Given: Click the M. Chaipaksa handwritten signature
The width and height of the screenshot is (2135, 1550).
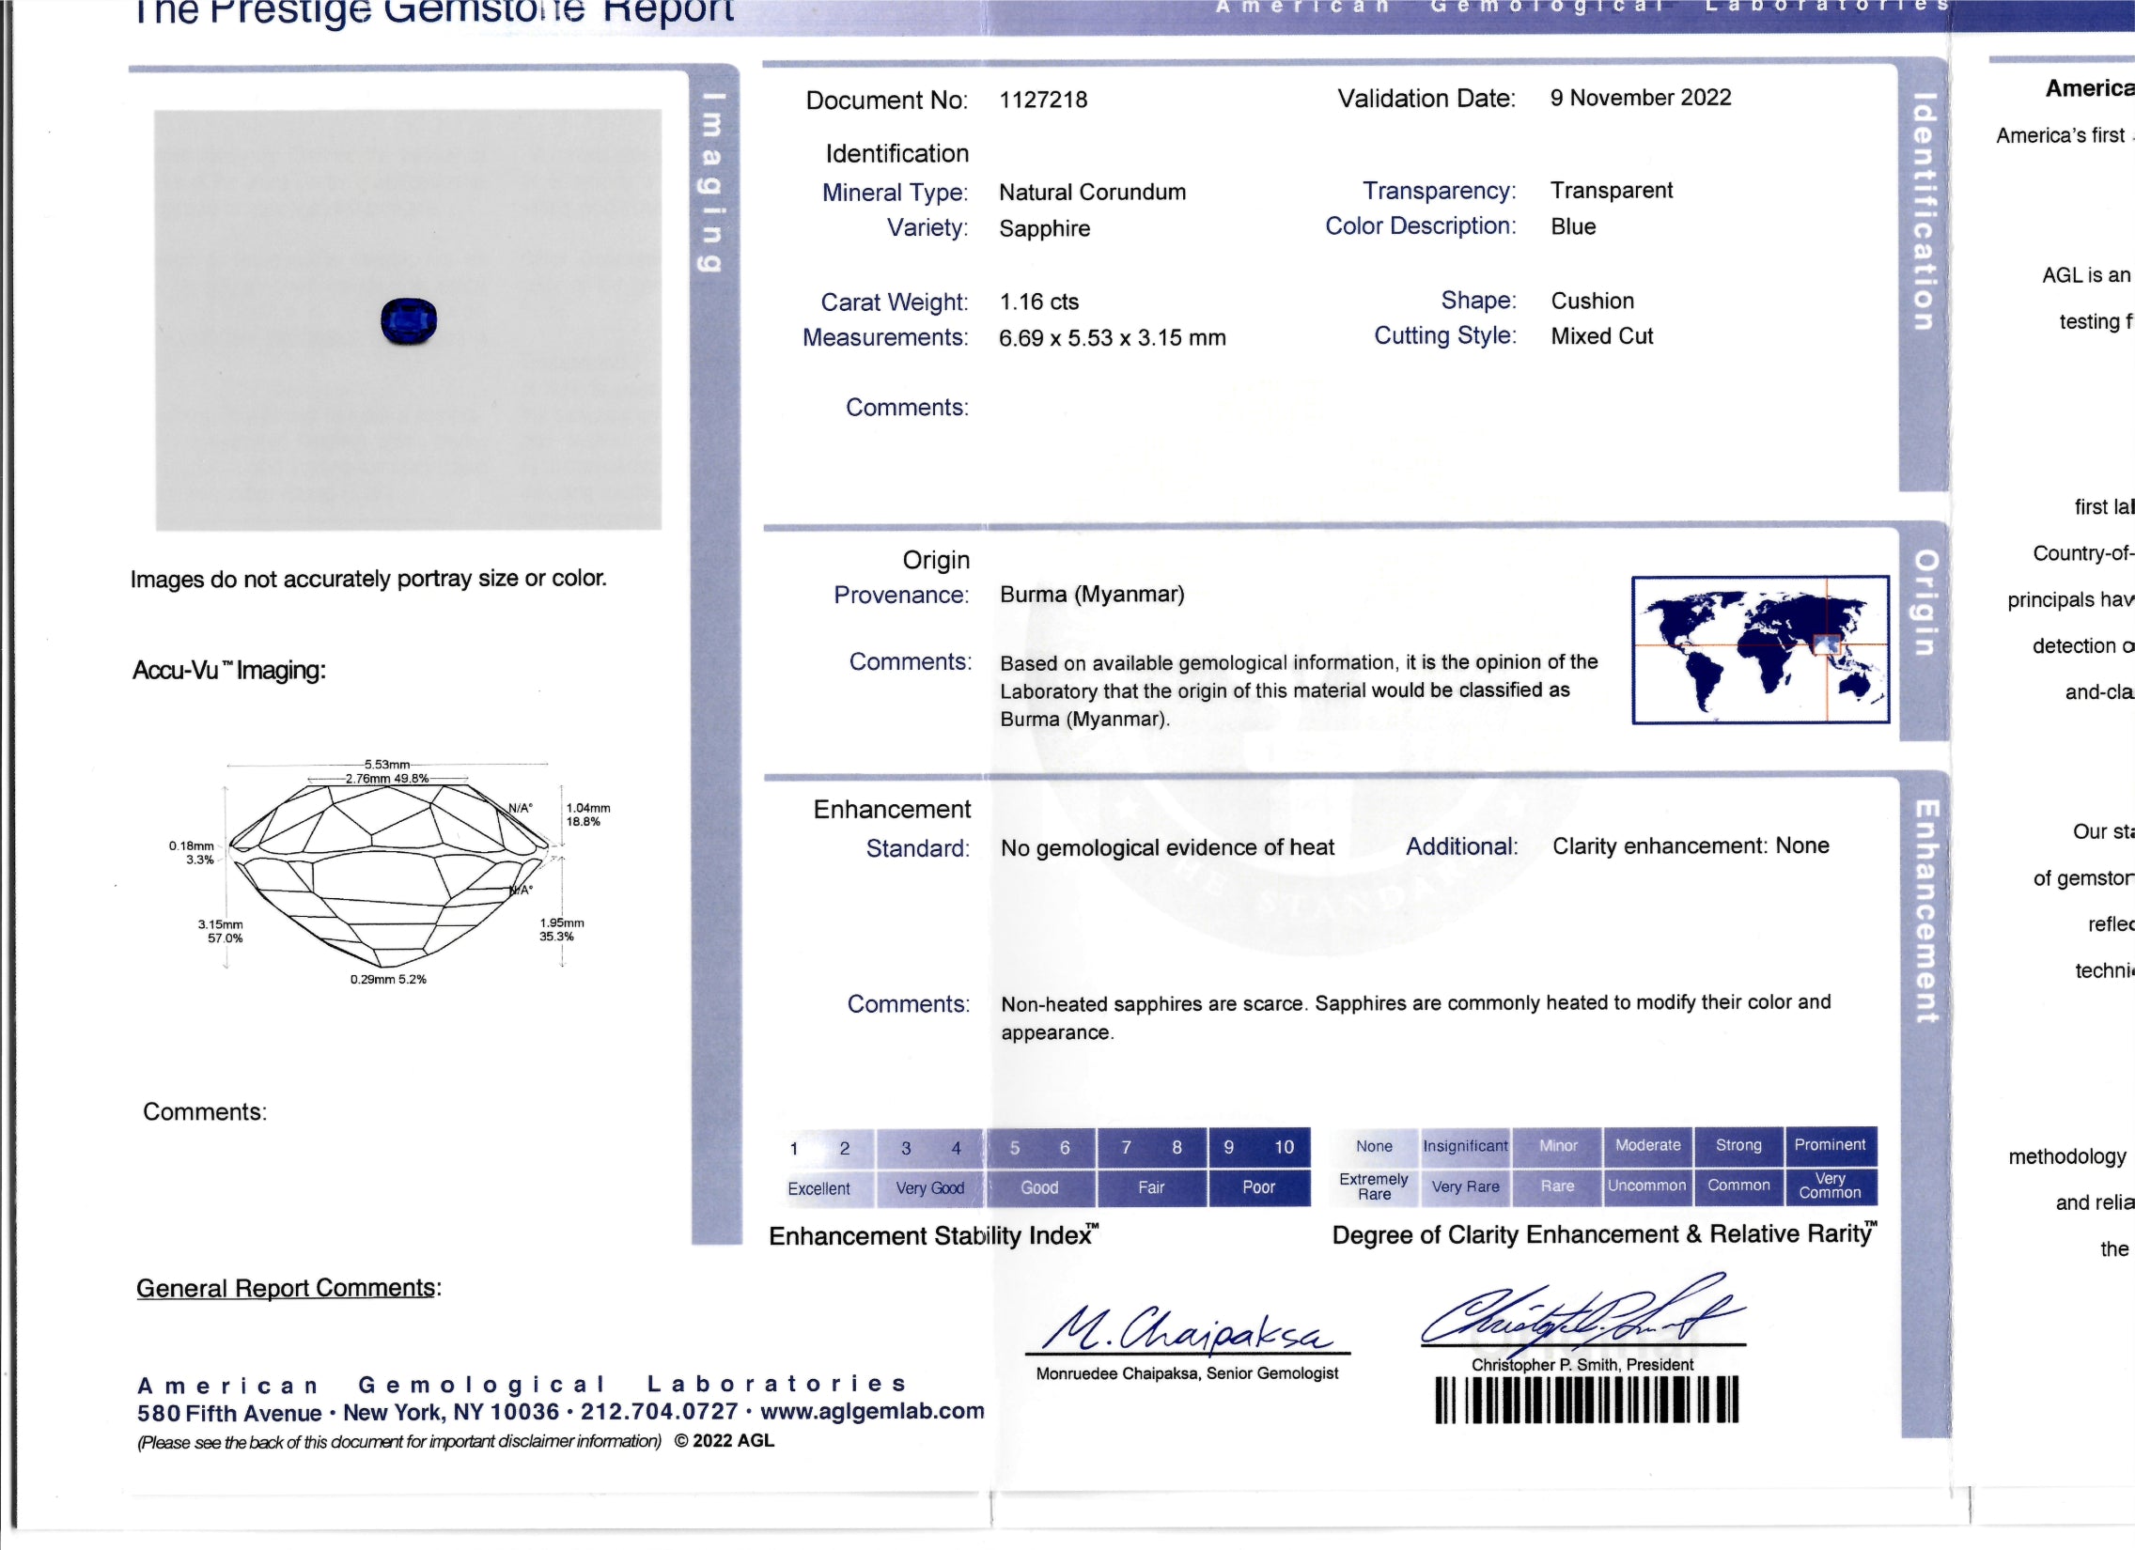Looking at the screenshot, I should 1186,1330.
